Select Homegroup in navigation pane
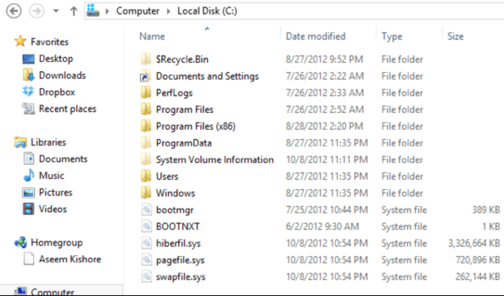Screen dimensions: 504x296 [56, 243]
